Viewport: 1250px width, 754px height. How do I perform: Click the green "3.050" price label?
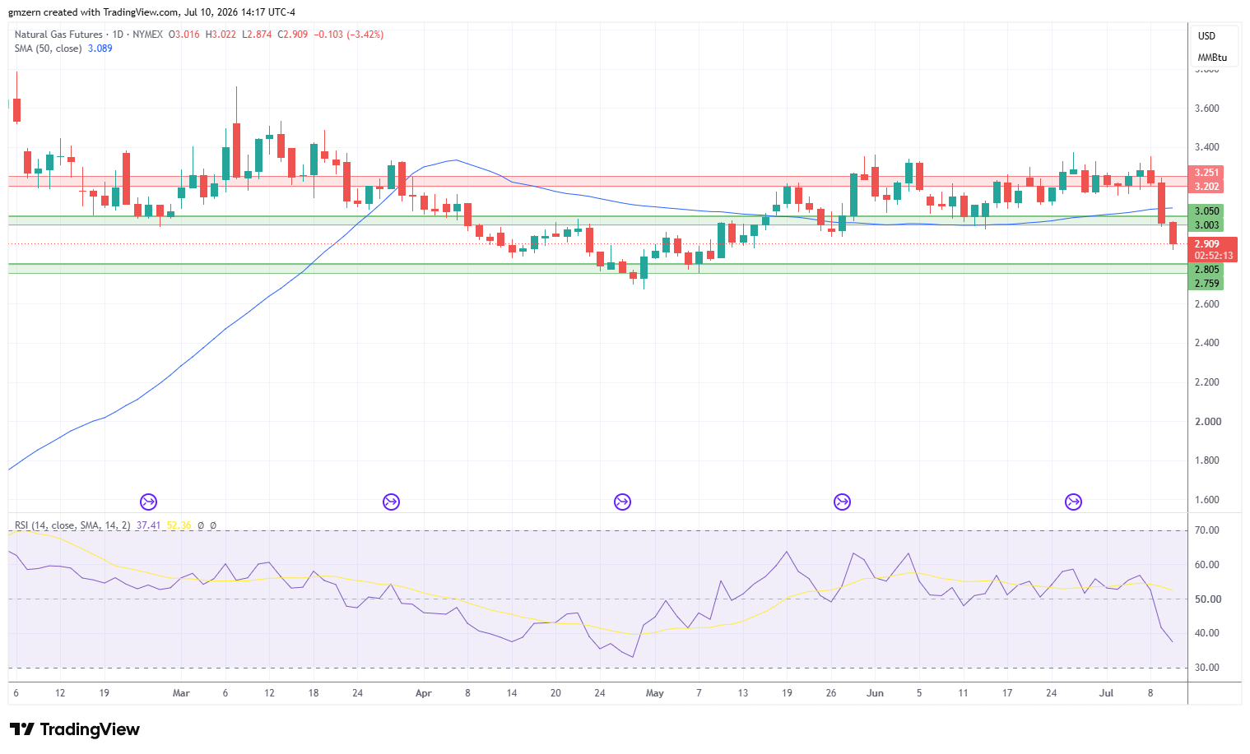point(1207,211)
